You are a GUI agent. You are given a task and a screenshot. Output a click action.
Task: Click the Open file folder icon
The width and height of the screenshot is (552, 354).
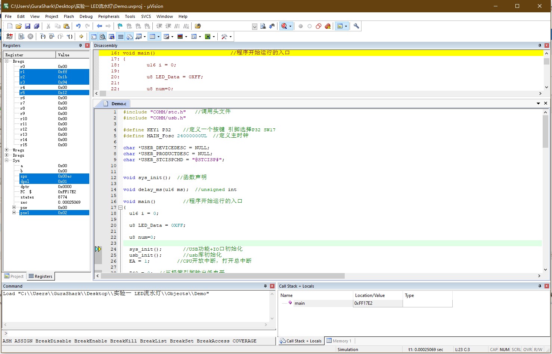tap(19, 26)
